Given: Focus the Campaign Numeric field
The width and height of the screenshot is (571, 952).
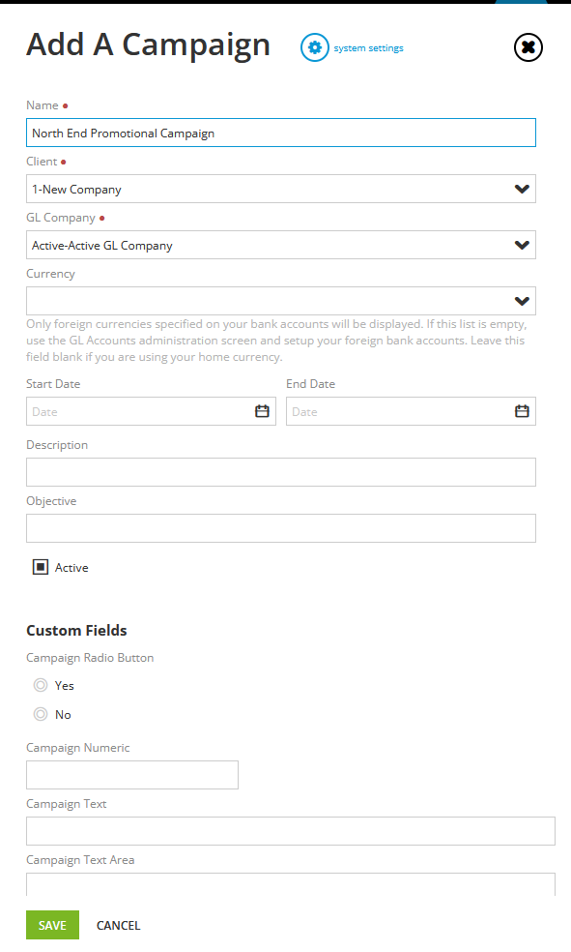Looking at the screenshot, I should (x=132, y=775).
